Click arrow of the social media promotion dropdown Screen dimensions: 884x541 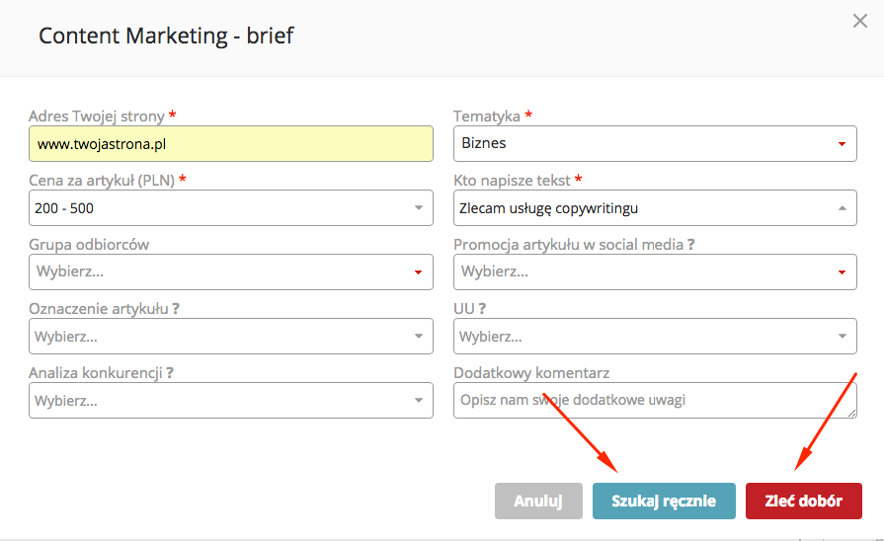coord(842,272)
